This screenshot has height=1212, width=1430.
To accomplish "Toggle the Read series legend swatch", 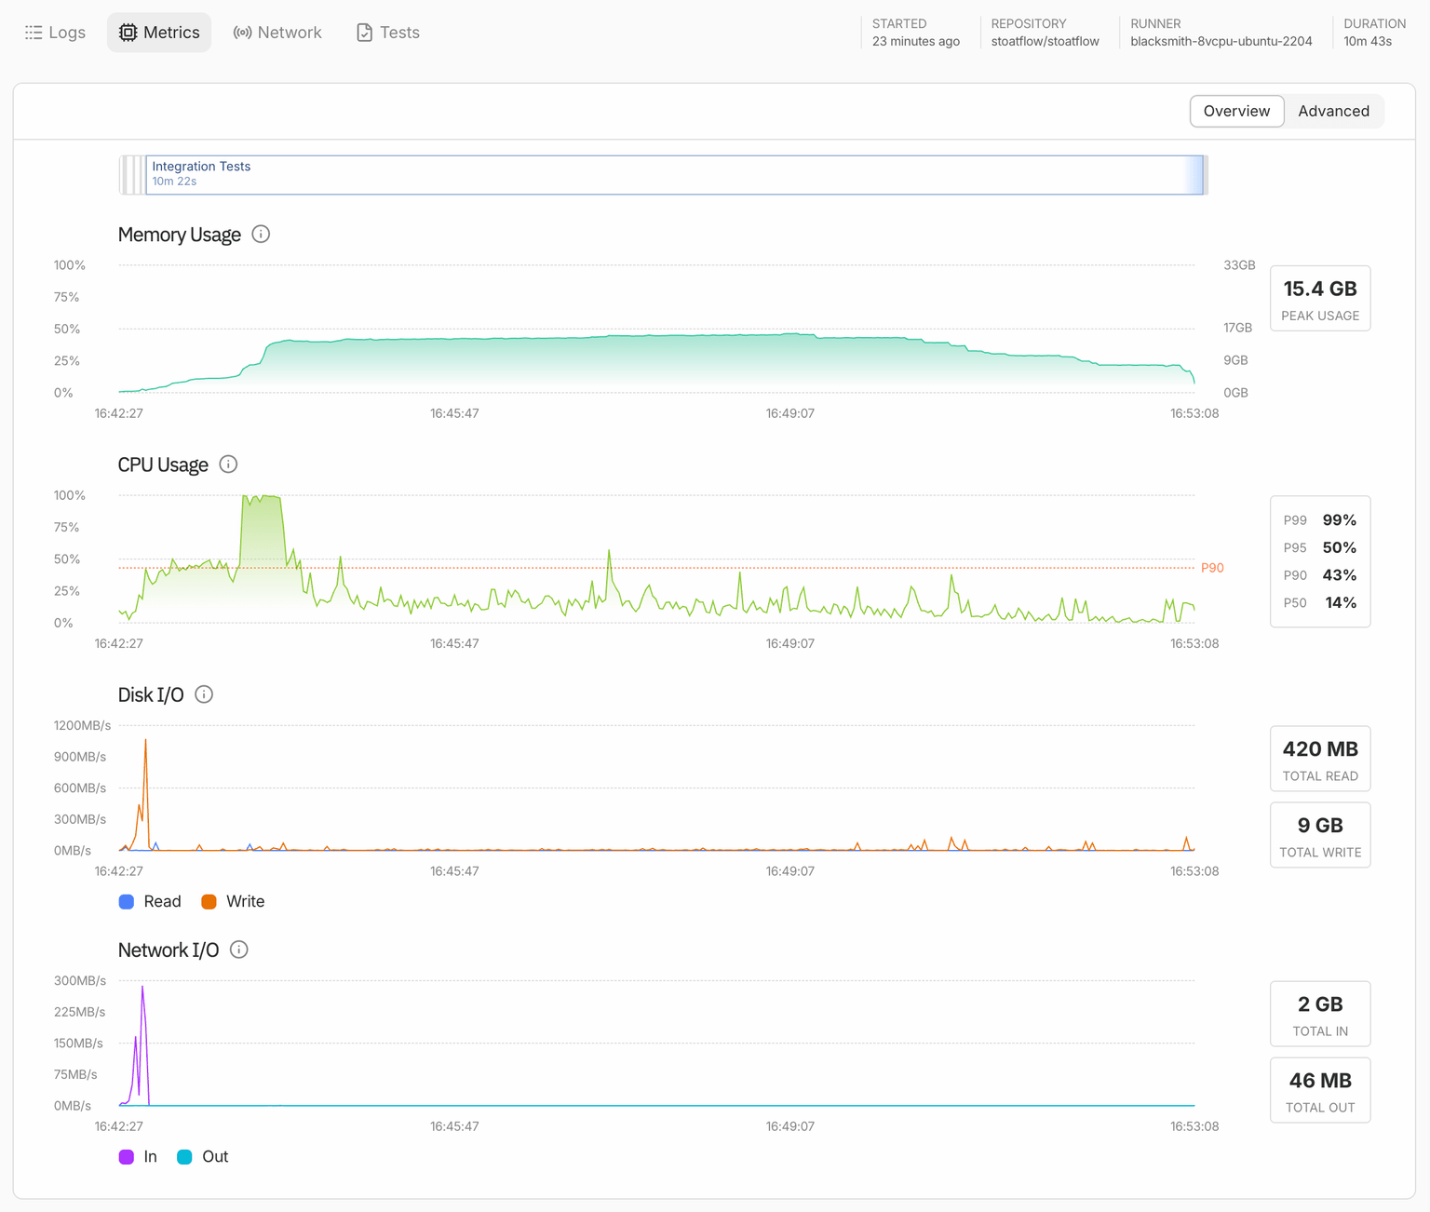I will [127, 901].
